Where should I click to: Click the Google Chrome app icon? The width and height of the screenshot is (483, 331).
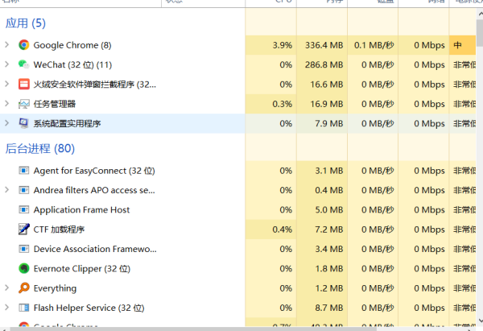click(x=23, y=45)
